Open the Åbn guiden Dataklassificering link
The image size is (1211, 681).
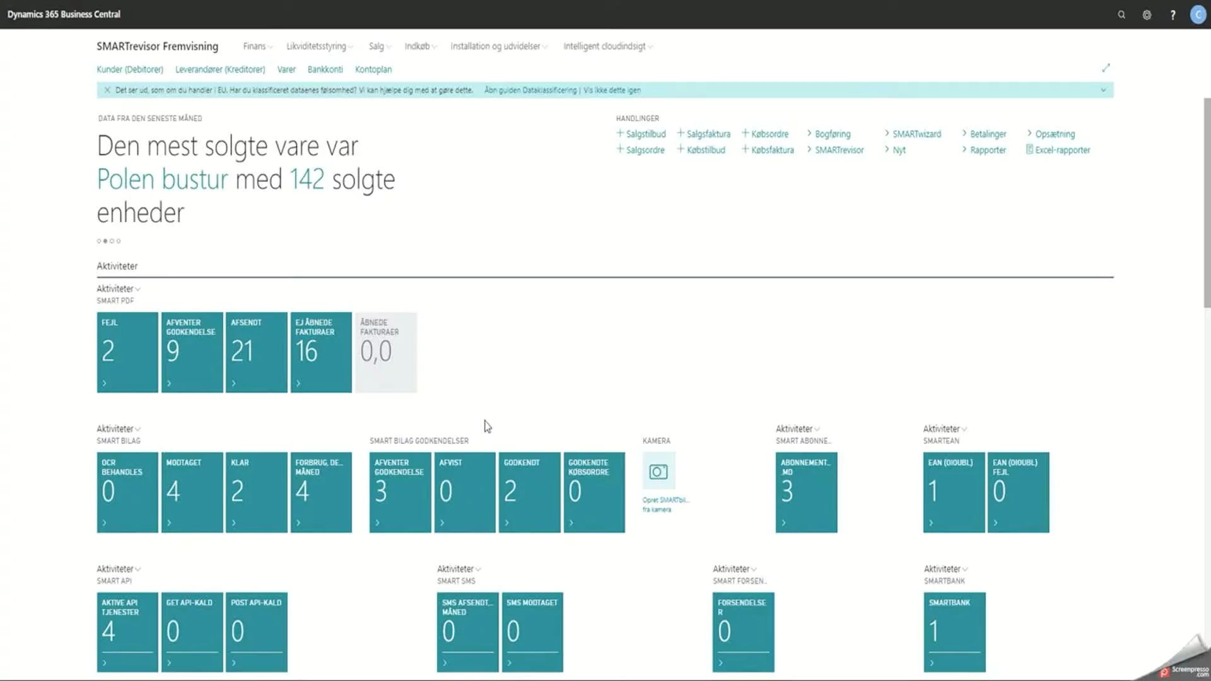click(x=530, y=90)
